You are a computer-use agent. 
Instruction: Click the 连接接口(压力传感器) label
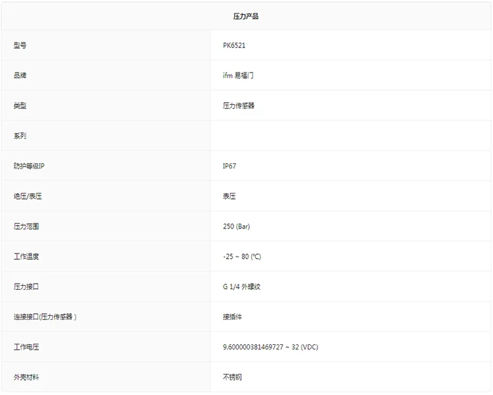[x=45, y=317]
